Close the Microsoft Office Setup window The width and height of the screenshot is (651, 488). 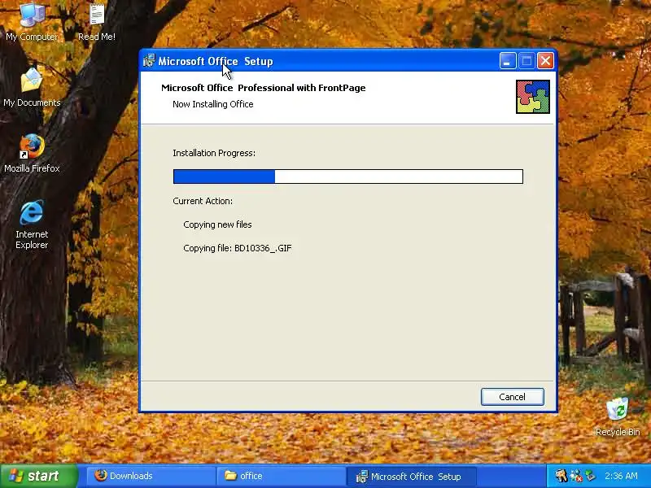tap(545, 61)
